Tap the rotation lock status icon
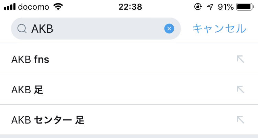This screenshot has height=138, width=258. (x=198, y=7)
